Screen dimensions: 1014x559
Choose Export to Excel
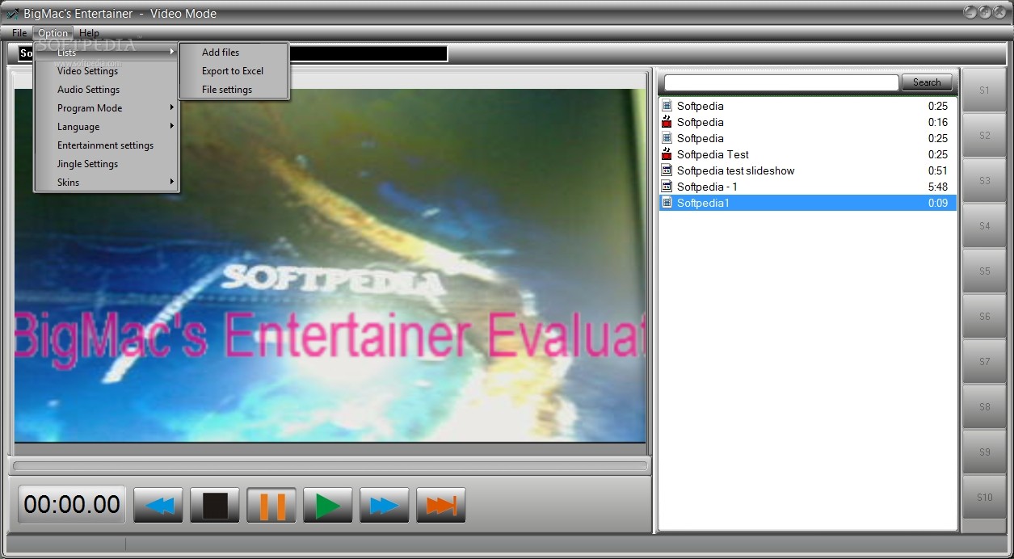234,71
